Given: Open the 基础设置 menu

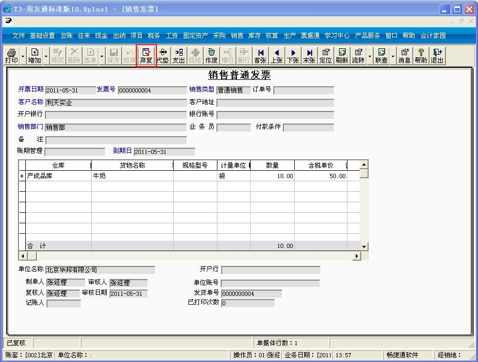Looking at the screenshot, I should coord(42,36).
